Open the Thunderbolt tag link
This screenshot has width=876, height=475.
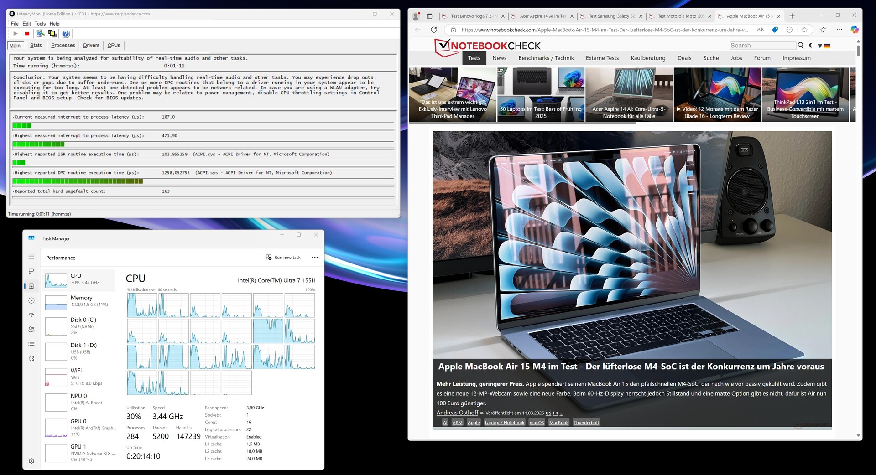coord(586,423)
